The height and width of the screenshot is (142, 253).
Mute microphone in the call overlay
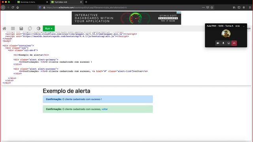coord(223,43)
